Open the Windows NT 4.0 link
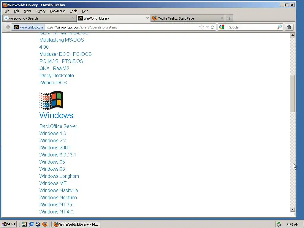Viewport: 304px width, 228px height. [x=56, y=212]
